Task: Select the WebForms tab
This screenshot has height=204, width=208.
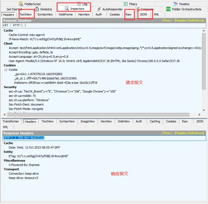Action: pos(66,14)
